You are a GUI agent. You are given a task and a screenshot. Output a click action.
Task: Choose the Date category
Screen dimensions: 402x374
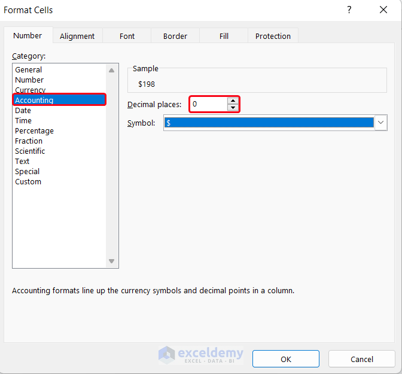tap(59, 110)
